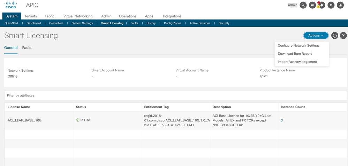Select Configure Network Settings

click(x=298, y=46)
